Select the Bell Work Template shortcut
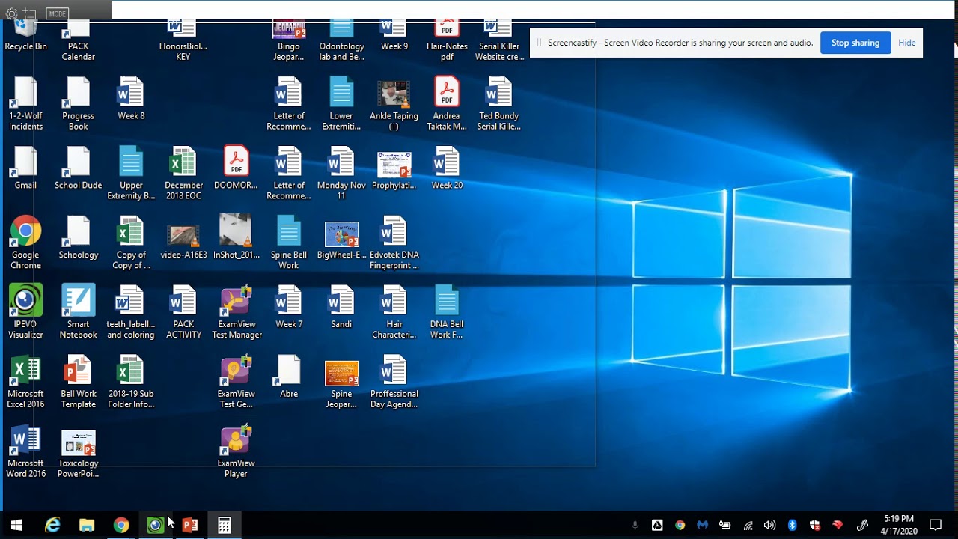 [78, 382]
